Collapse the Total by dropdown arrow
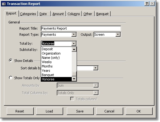 [x=74, y=43]
